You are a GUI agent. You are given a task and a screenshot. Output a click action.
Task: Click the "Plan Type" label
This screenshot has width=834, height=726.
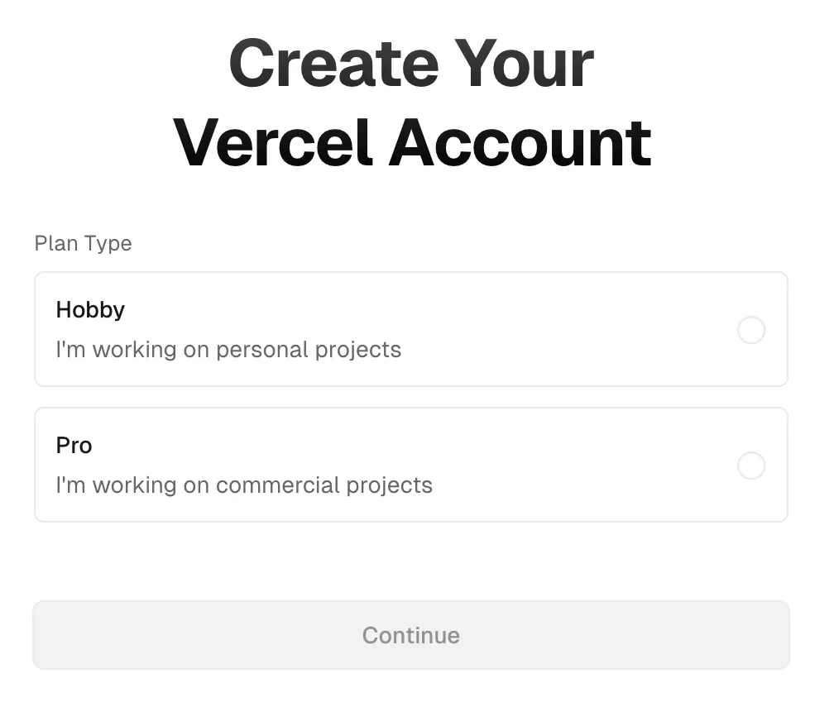(83, 244)
